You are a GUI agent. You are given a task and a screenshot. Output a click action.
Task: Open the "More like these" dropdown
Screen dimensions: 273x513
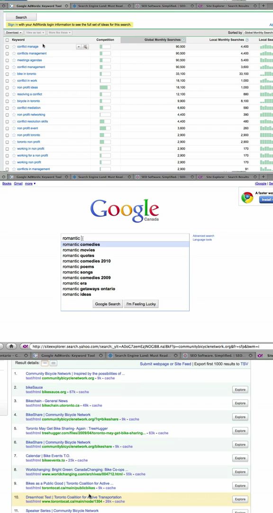click(60, 33)
